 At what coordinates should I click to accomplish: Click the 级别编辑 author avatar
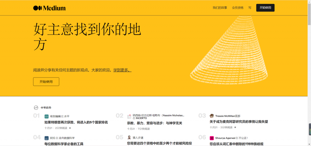pyautogui.click(x=46, y=116)
